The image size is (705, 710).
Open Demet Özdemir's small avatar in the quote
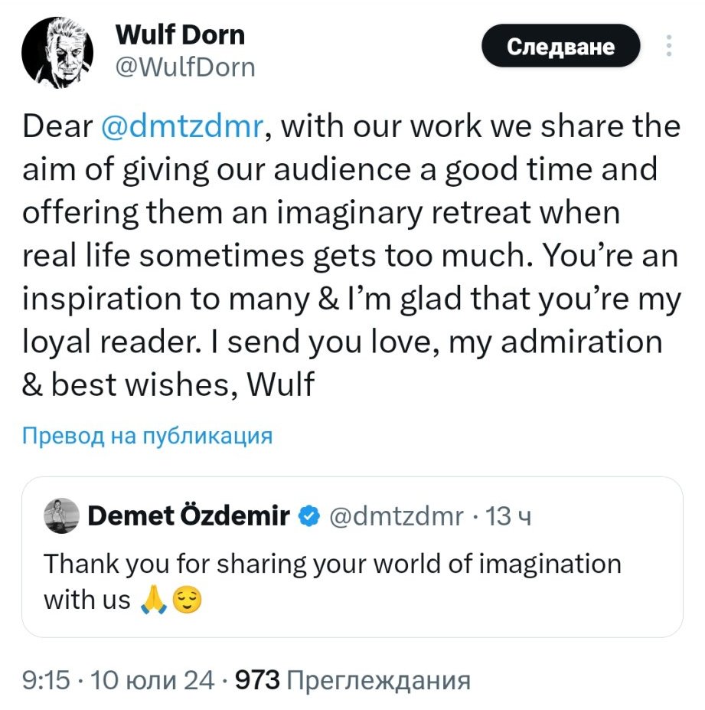click(x=61, y=515)
